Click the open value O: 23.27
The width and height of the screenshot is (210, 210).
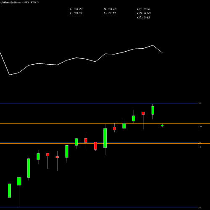pyautogui.click(x=76, y=9)
